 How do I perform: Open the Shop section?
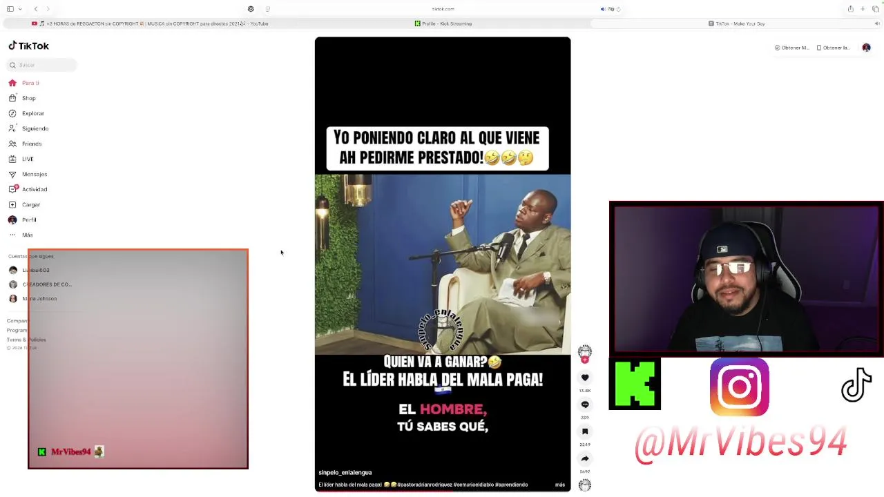22,98
